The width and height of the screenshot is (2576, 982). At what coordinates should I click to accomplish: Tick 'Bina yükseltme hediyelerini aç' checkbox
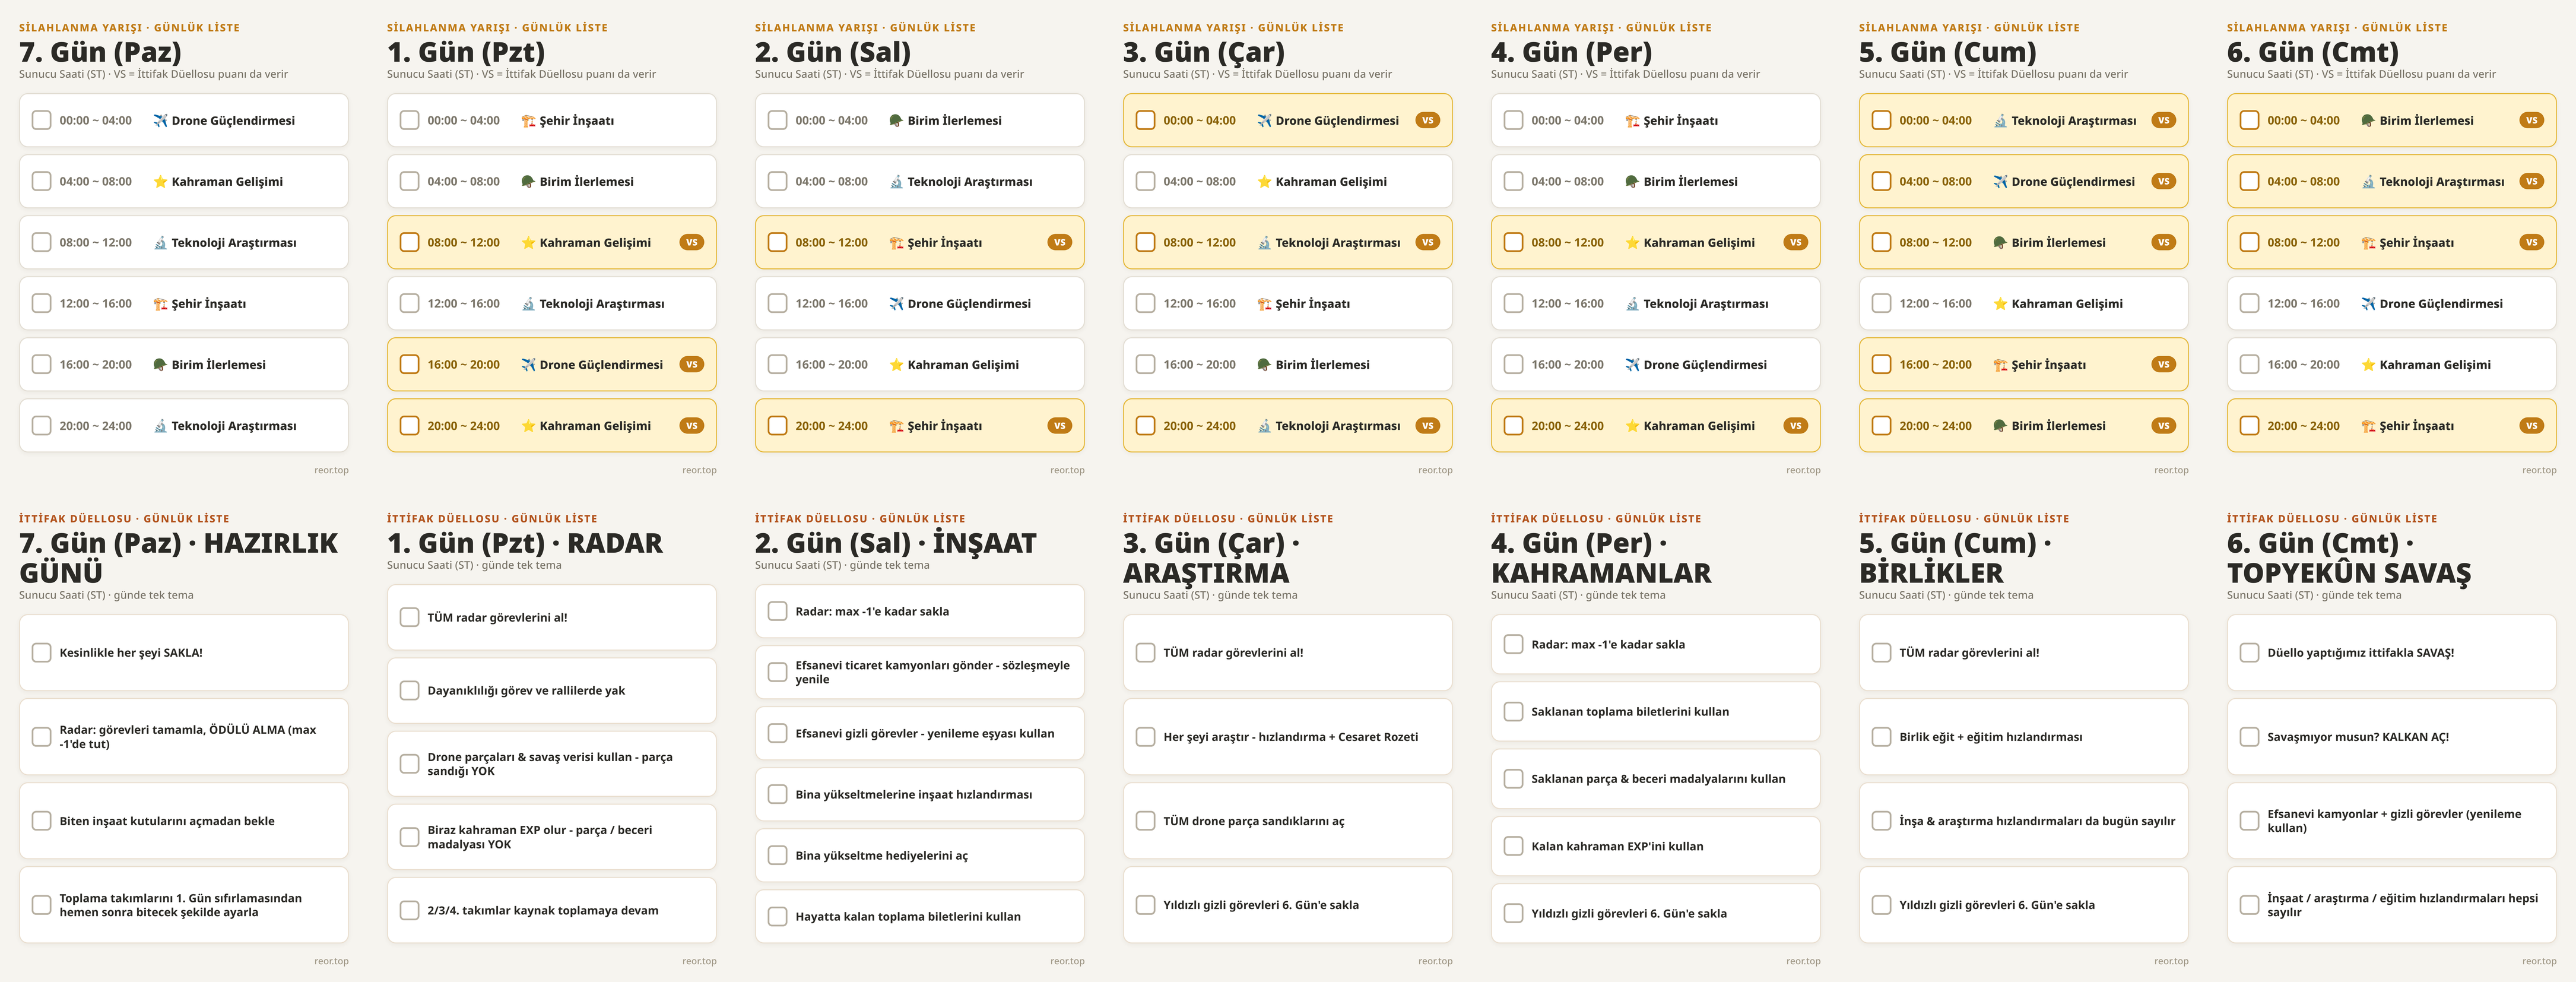(777, 856)
